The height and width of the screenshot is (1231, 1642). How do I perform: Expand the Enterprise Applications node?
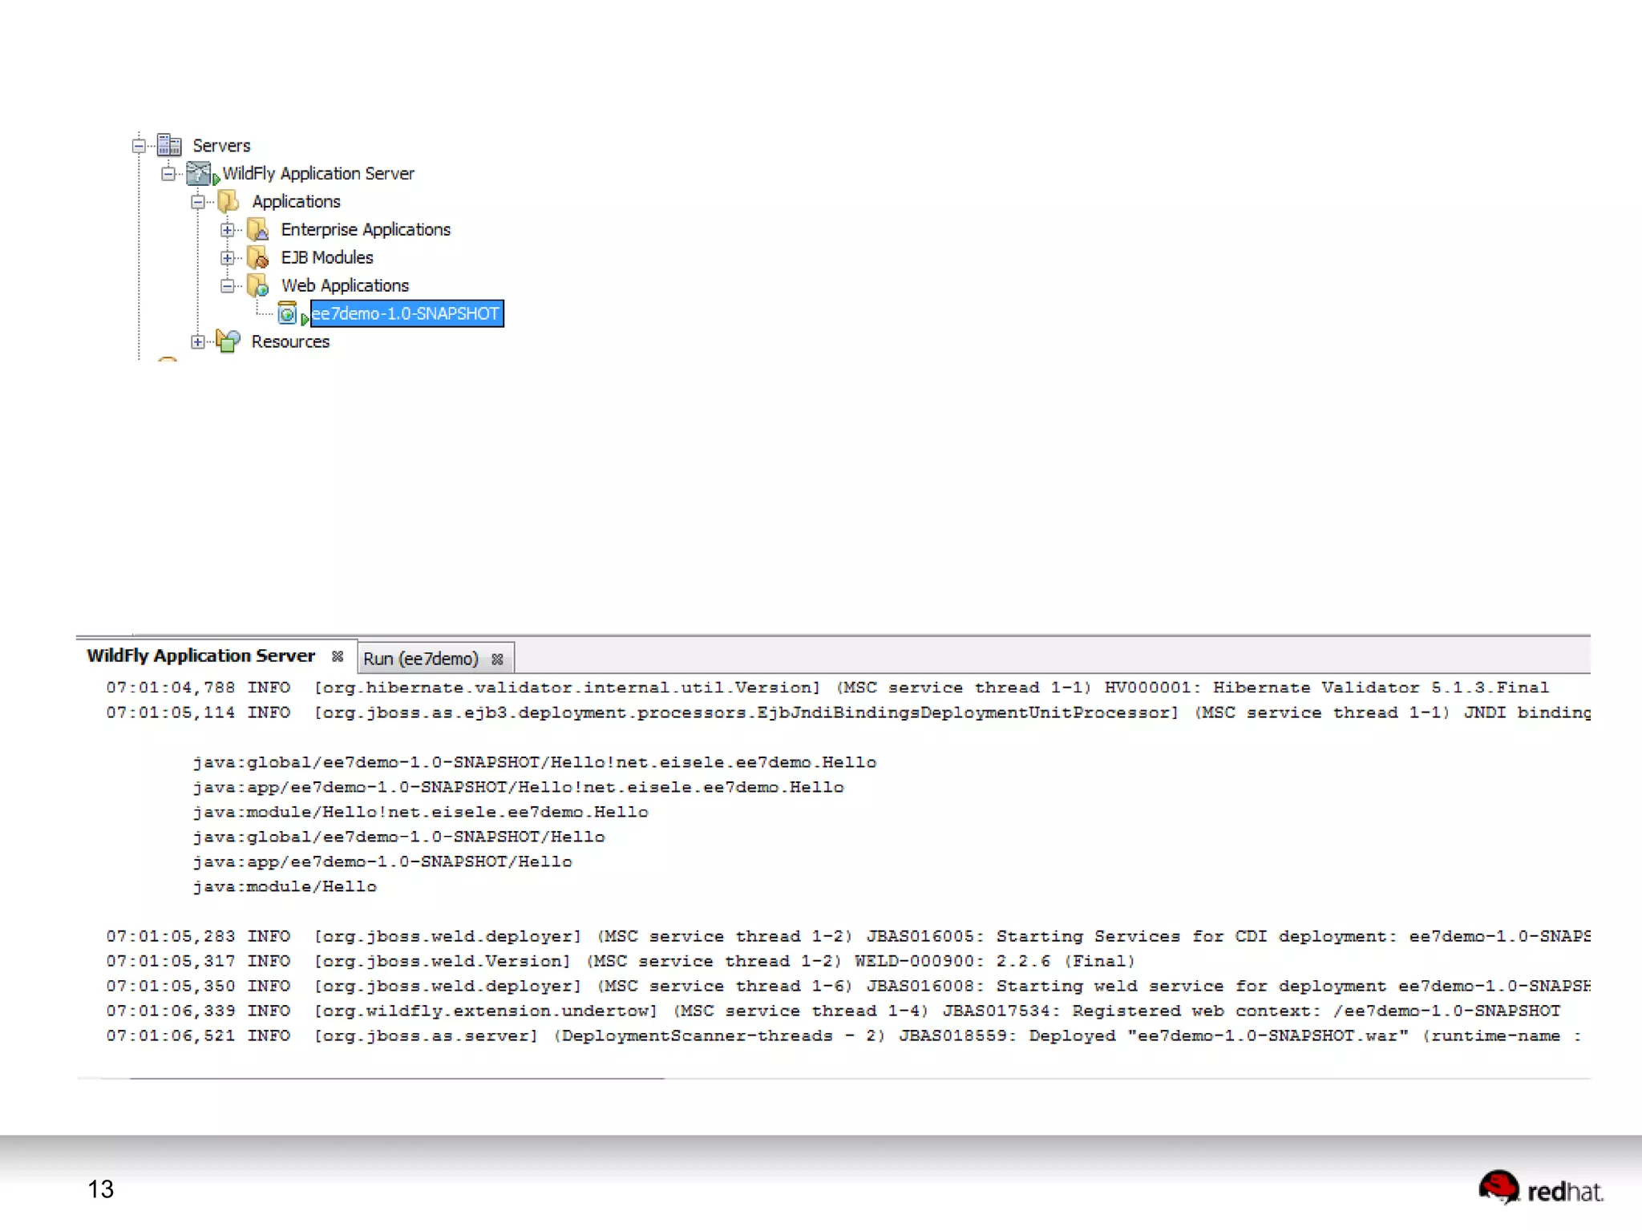[228, 230]
